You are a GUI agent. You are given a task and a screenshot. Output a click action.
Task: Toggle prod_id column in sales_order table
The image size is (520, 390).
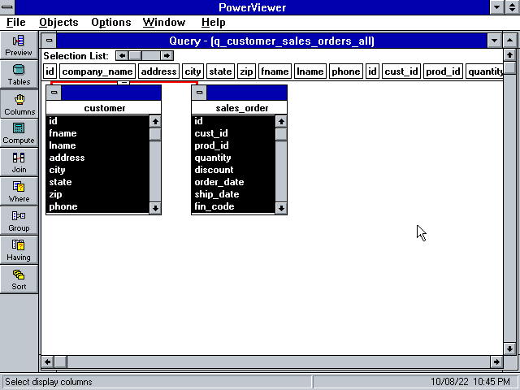pyautogui.click(x=233, y=145)
